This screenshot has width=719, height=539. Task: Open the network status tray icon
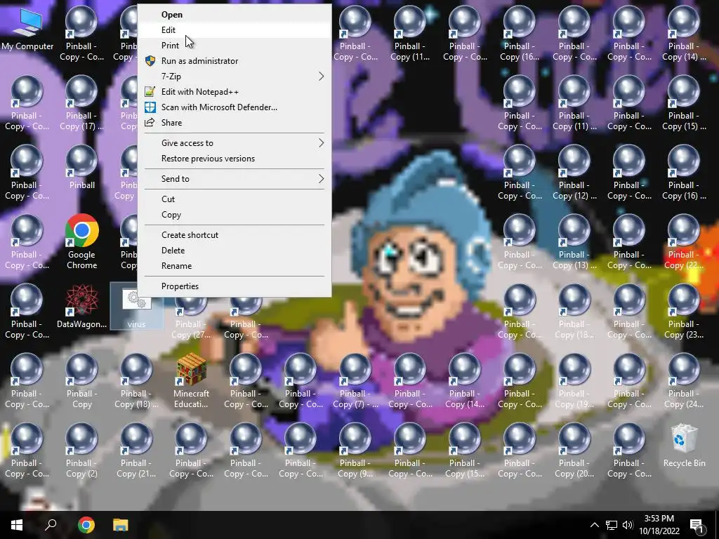(612, 525)
